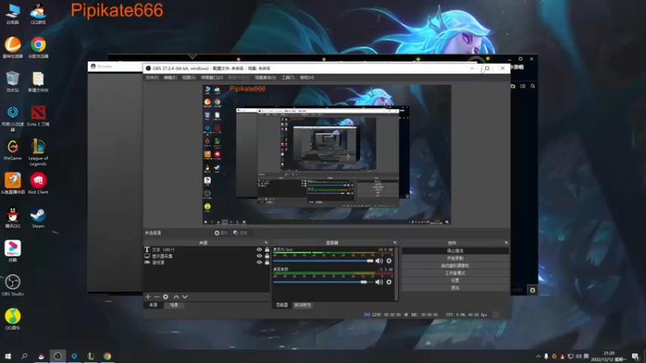646x363 pixels.
Task: Toggle lock on 游戏源 source
Action: pyautogui.click(x=267, y=262)
